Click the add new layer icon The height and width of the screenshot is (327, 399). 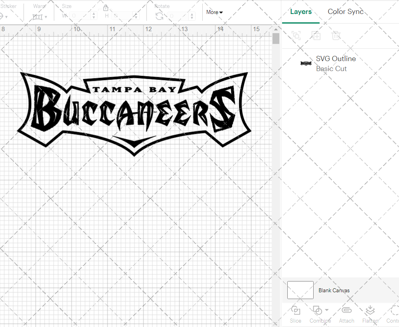tap(316, 36)
